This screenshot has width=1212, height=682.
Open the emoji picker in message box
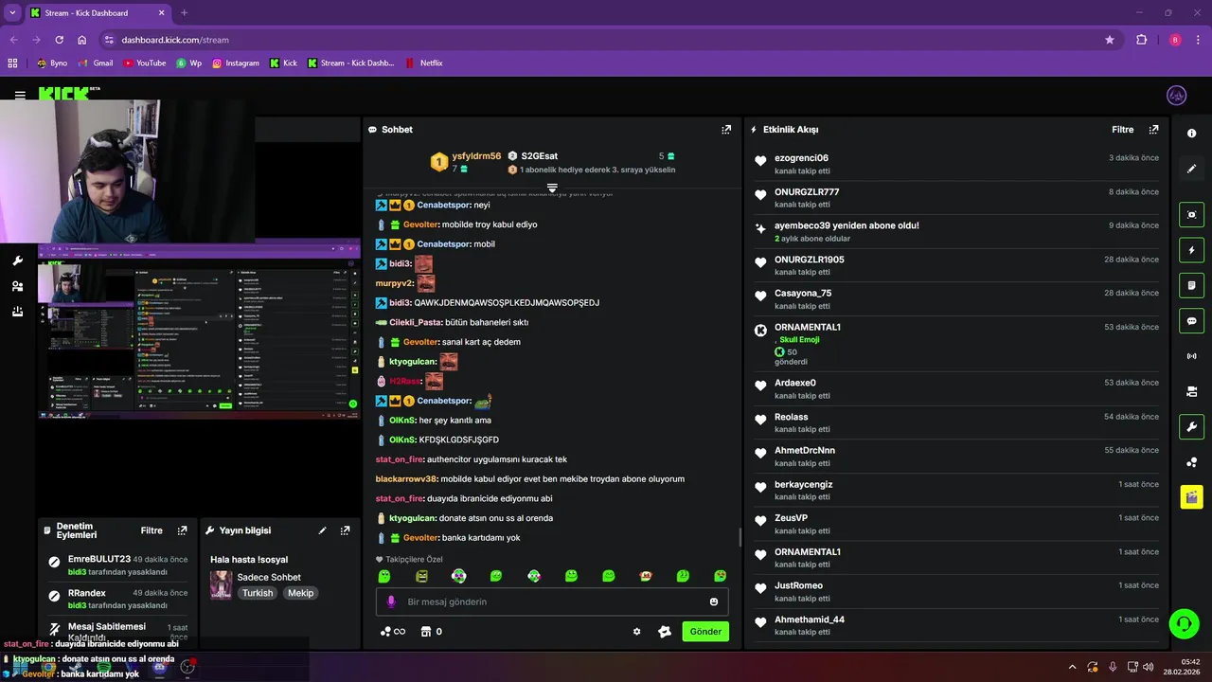[x=714, y=601]
